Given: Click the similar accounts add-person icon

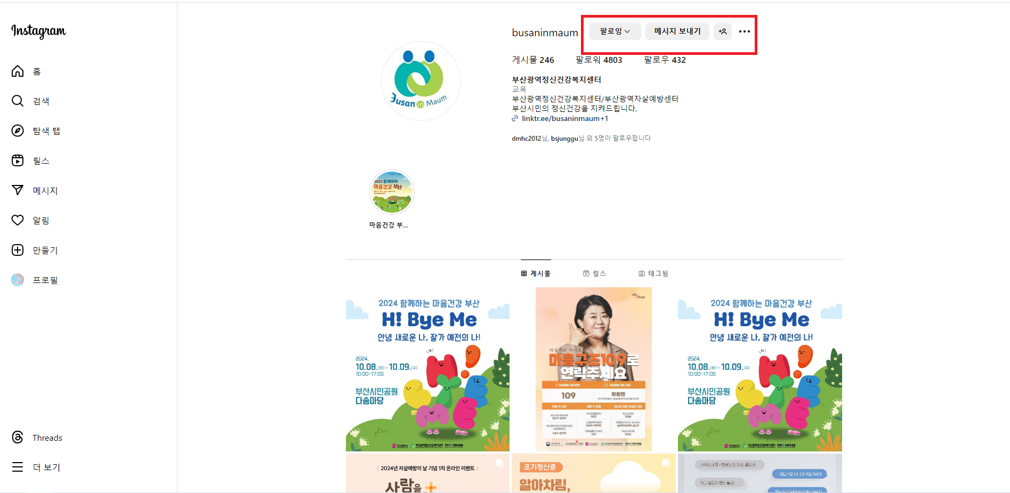Looking at the screenshot, I should [722, 31].
